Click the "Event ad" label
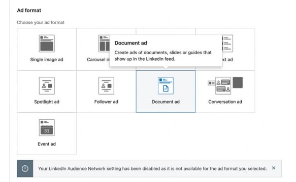The width and height of the screenshot is (296, 182). pos(47,144)
